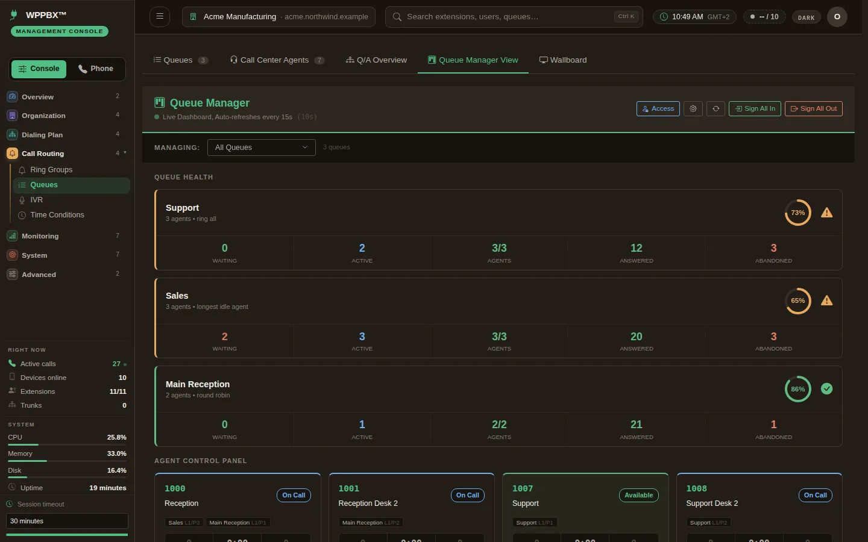
Task: Select Ring Groups in sidebar
Action: [71, 170]
